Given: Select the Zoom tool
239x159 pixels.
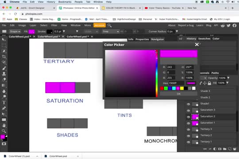Looking at the screenshot, I should click(4, 131).
